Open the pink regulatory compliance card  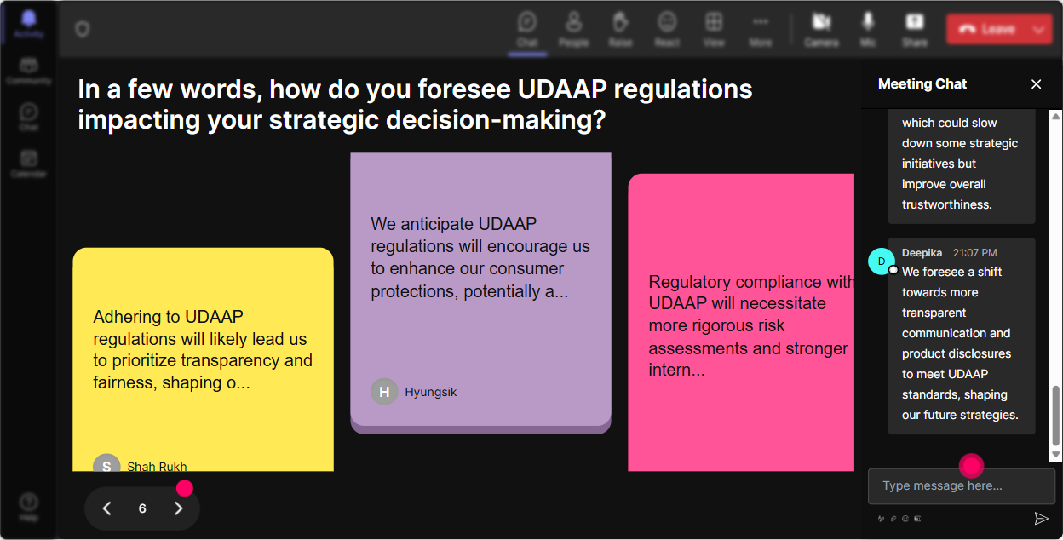(x=741, y=323)
